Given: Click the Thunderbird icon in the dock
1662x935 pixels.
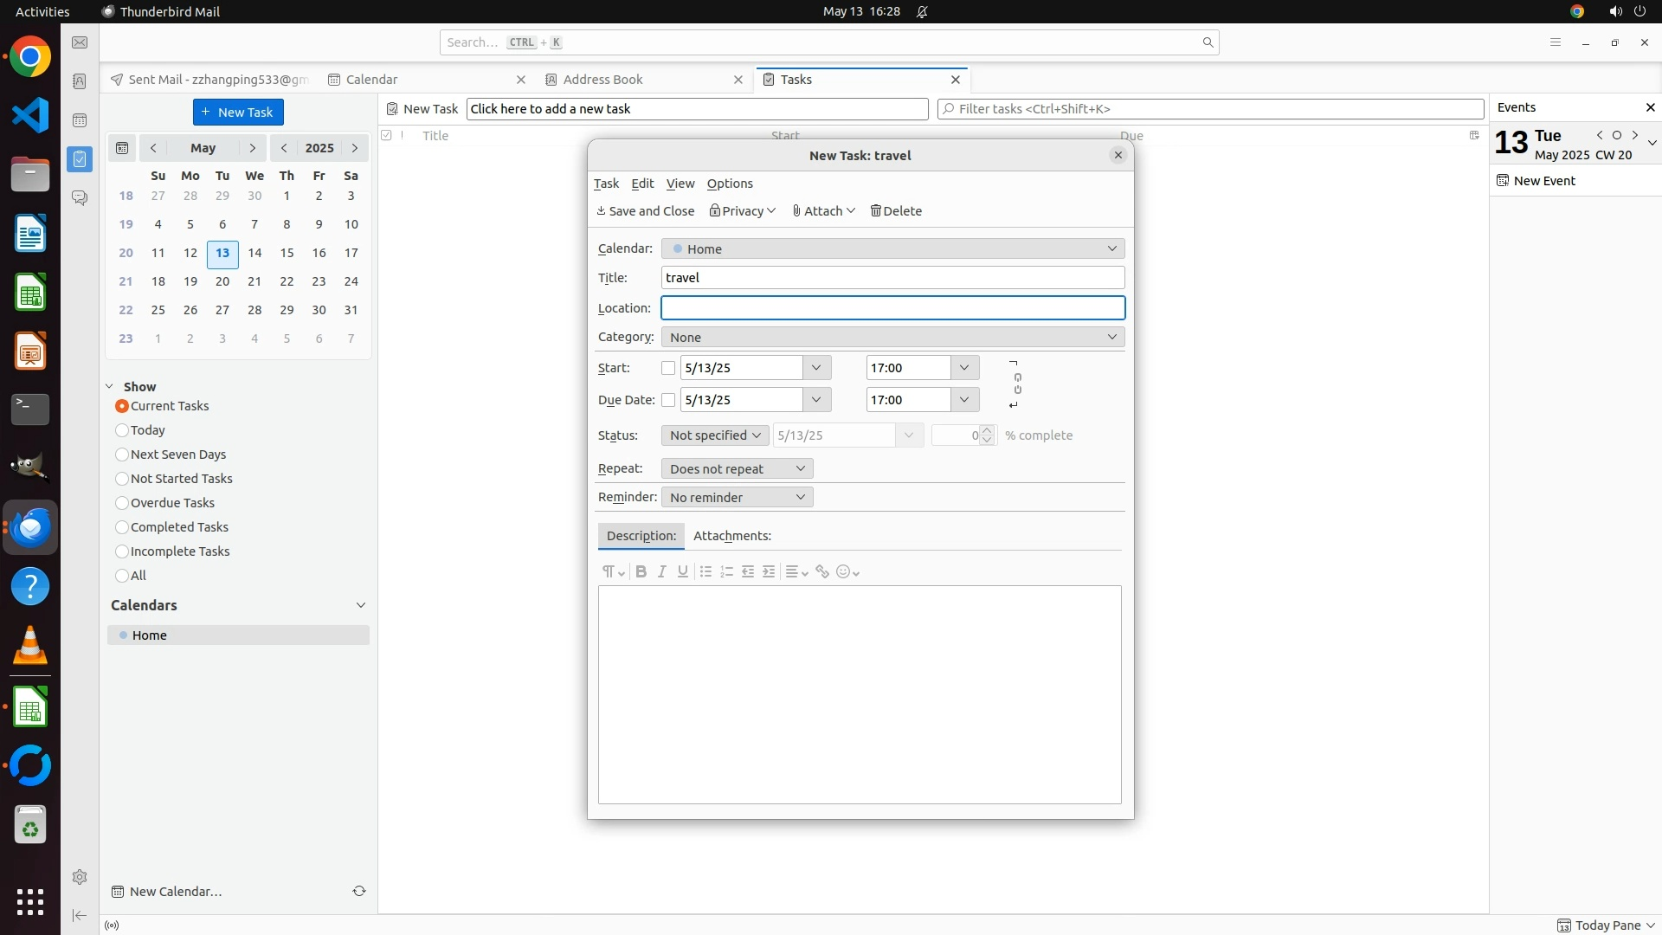Looking at the screenshot, I should click(x=30, y=527).
